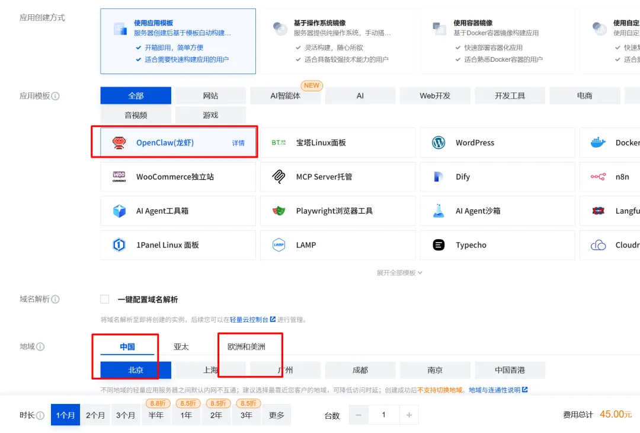Increase instance count with plus button

pyautogui.click(x=409, y=415)
